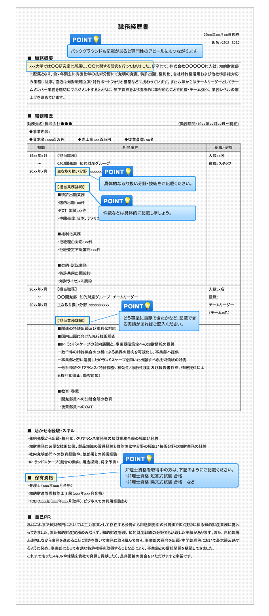Select the highlighted 主な取り扱い分野 label
The image size is (269, 616).
coord(72,171)
